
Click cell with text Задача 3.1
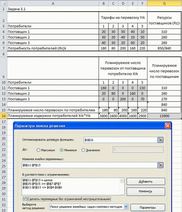[x=53, y=9]
